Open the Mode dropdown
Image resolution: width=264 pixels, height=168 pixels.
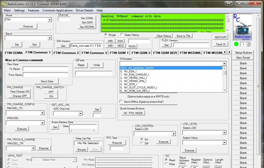(49, 20)
